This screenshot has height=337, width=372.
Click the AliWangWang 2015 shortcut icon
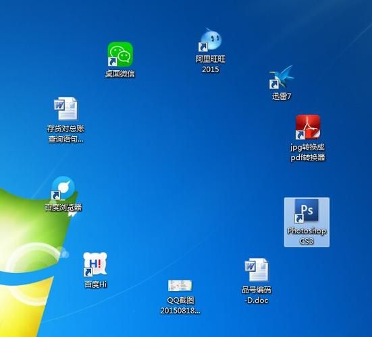click(x=210, y=39)
